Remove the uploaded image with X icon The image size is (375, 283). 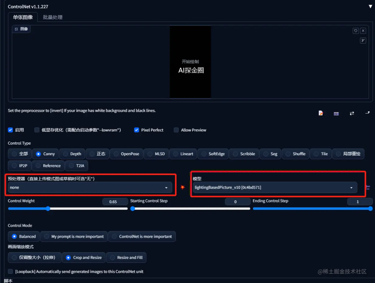click(x=363, y=31)
